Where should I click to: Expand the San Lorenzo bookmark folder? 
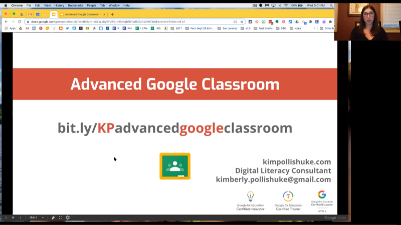click(228, 28)
